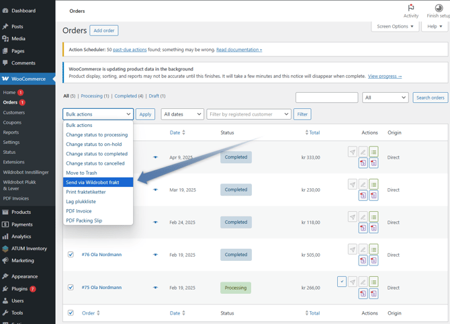The image size is (450, 324).
Task: Open the All dates dropdown
Action: (182, 114)
